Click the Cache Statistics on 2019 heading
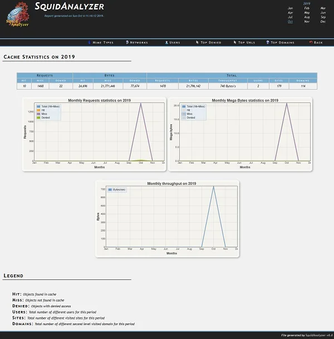Image resolution: width=334 pixels, height=339 pixels. (x=39, y=57)
